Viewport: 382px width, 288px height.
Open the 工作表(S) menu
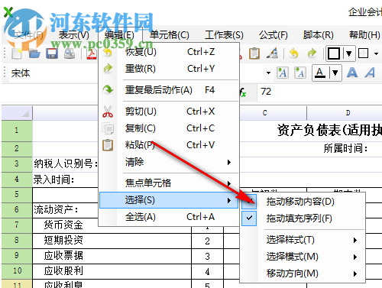click(x=224, y=35)
